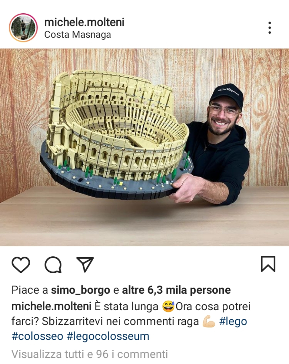The image size is (289, 364).
Task: Open the #legocolosseum hashtag
Action: [x=108, y=336]
